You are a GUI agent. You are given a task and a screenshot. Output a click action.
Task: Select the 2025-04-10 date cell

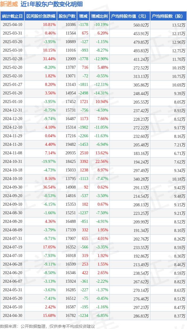12,25
